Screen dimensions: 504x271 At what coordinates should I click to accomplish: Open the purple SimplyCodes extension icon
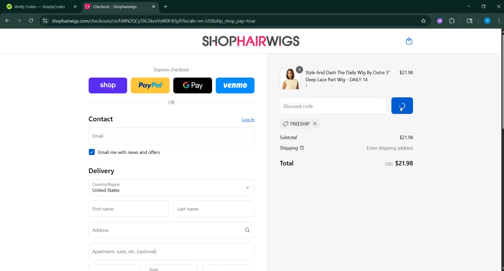[x=439, y=21]
